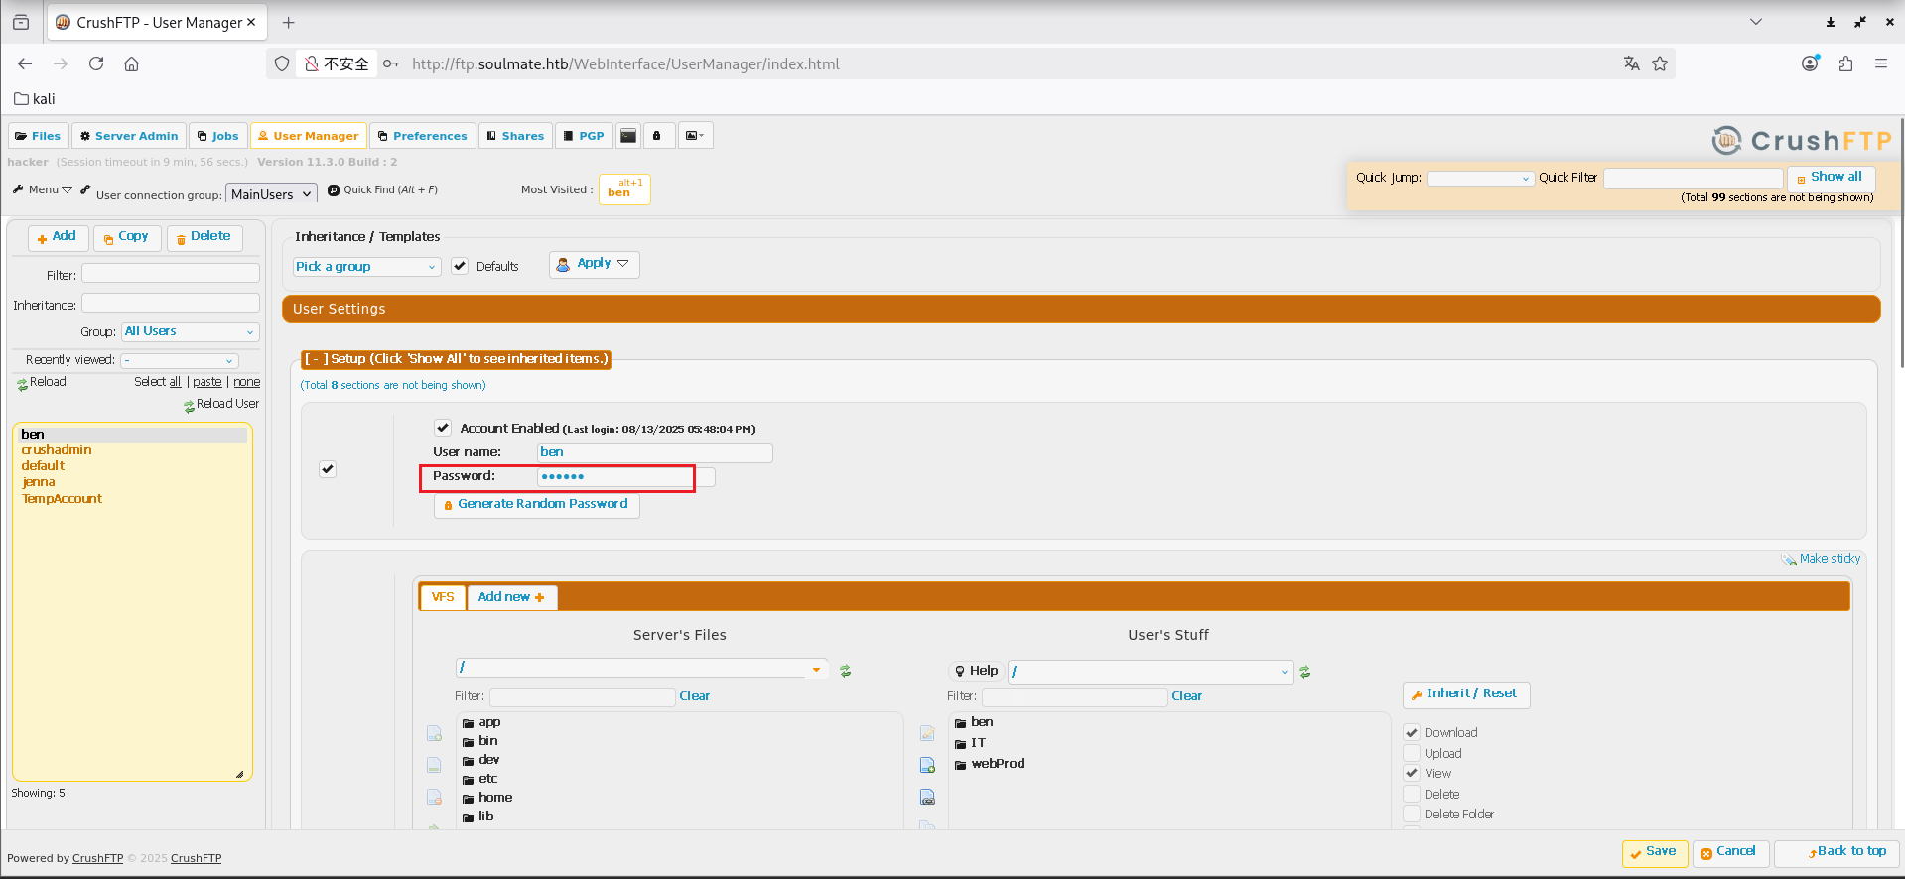The width and height of the screenshot is (1905, 879).
Task: Click the browser page reload button
Action: click(96, 63)
